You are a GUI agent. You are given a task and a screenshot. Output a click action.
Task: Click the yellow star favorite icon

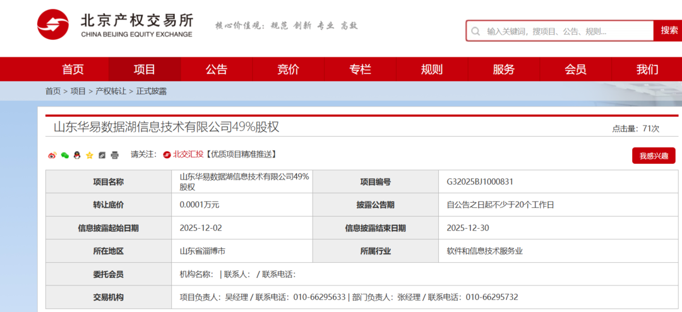(90, 155)
